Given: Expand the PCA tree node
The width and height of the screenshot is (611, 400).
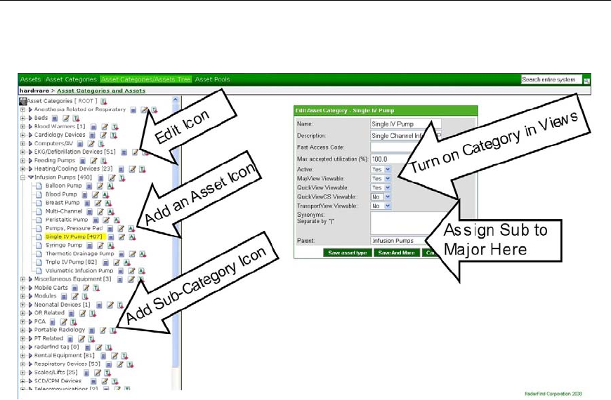Looking at the screenshot, I should coord(22,321).
